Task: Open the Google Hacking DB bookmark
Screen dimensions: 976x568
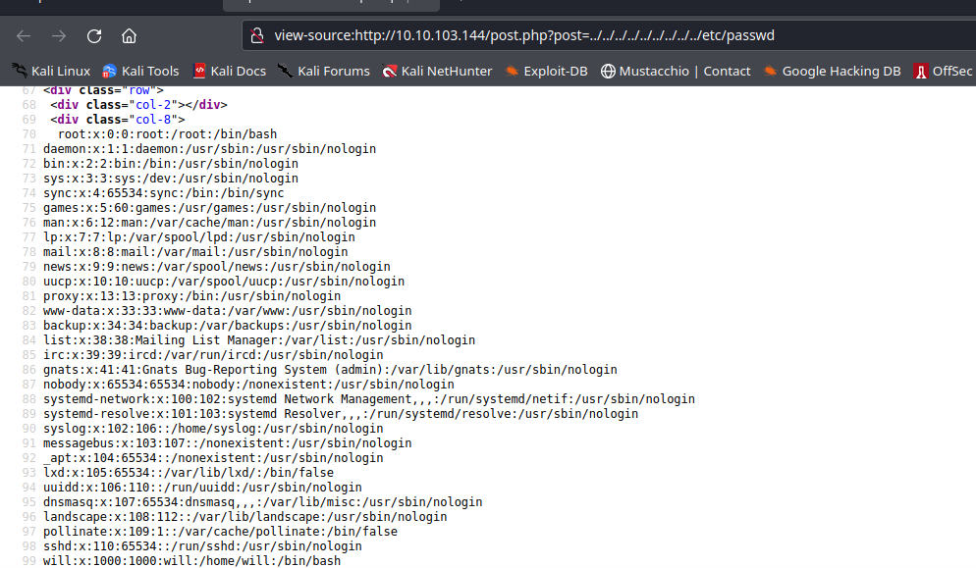Action: tap(832, 71)
